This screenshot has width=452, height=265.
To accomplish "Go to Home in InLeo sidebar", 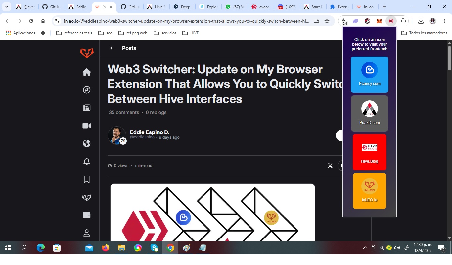I will [87, 72].
